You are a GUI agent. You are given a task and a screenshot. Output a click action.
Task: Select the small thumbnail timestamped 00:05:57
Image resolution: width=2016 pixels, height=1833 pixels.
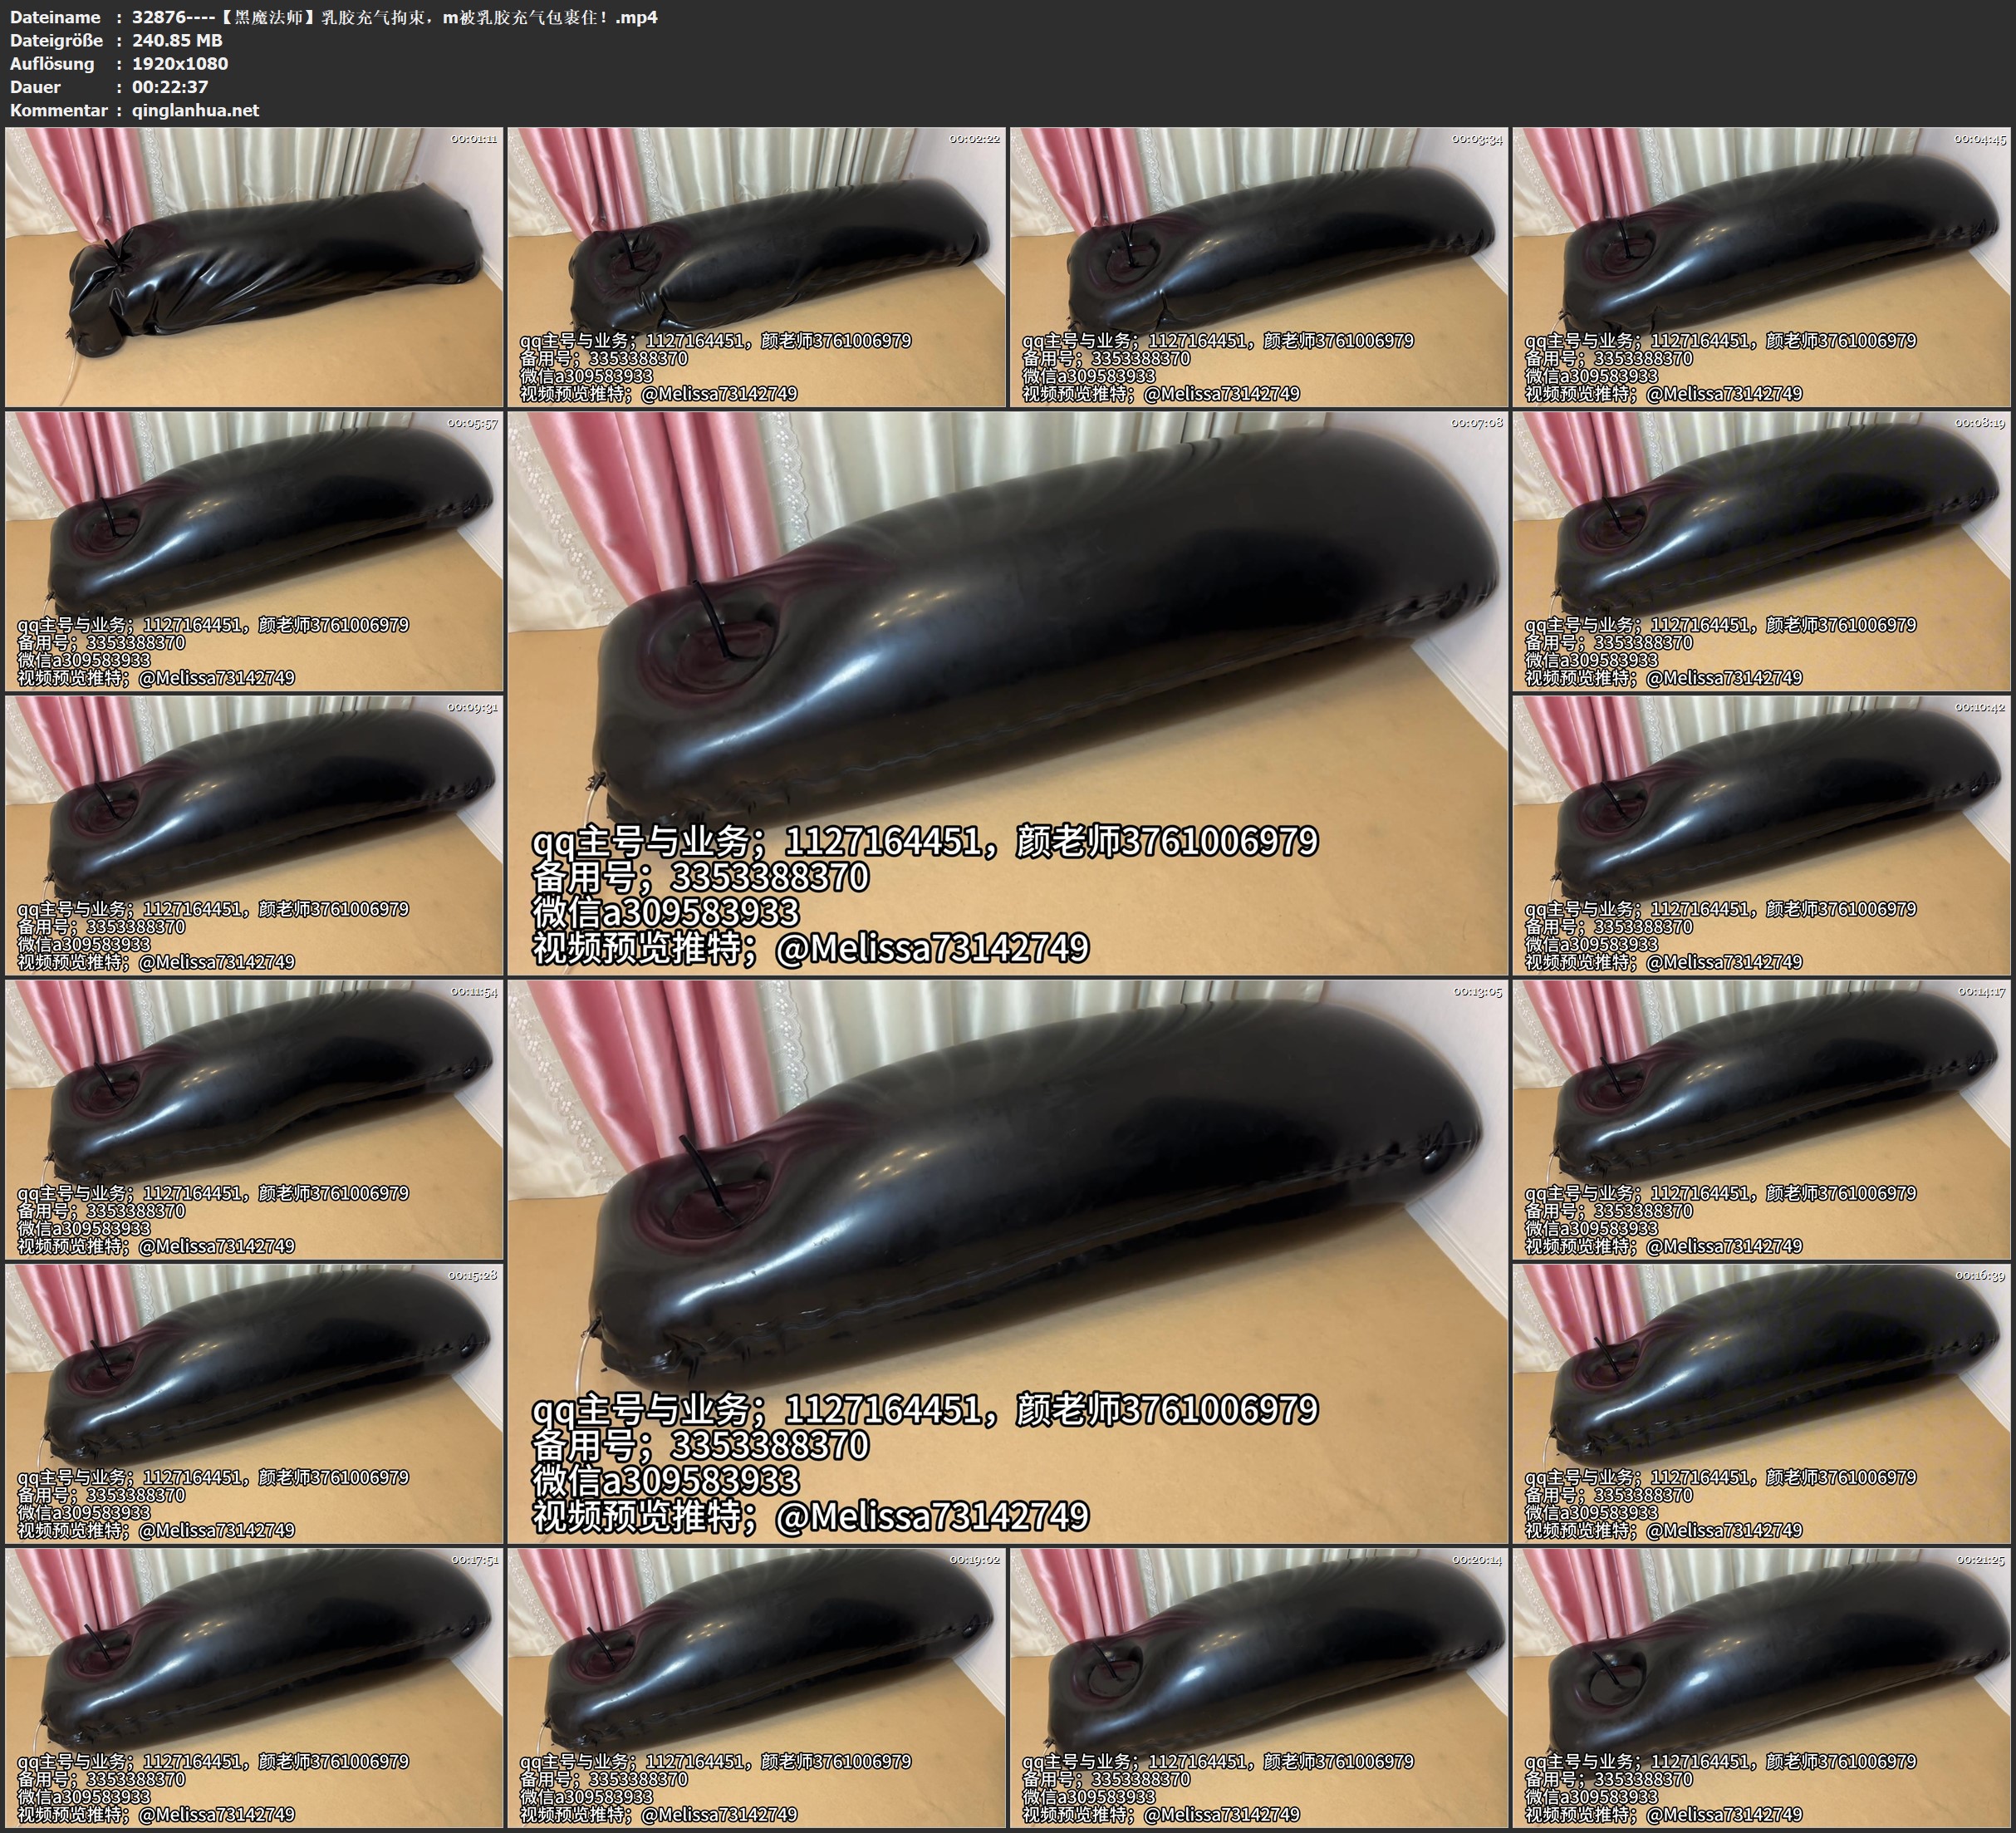pos(254,551)
